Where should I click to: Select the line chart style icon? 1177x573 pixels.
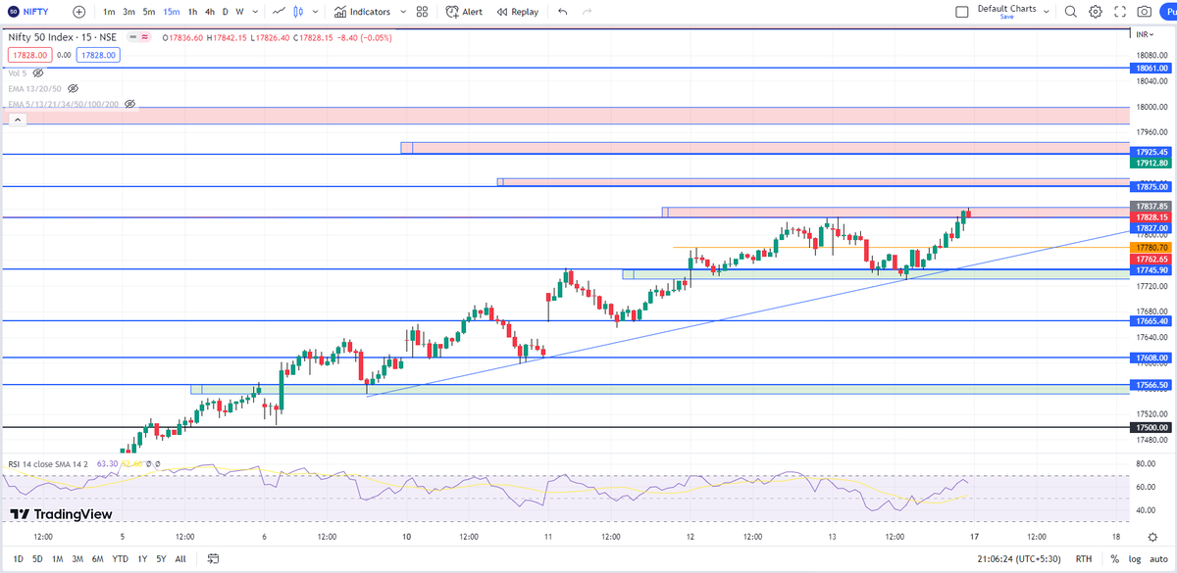[x=280, y=12]
